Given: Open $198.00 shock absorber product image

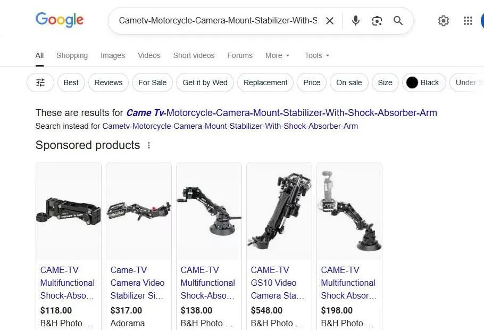Looking at the screenshot, I should pos(349,211).
